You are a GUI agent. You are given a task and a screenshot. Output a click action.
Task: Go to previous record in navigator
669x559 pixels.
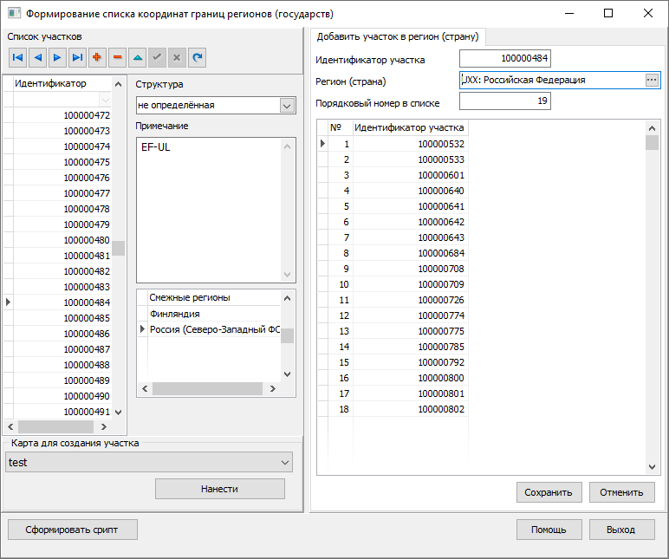point(37,57)
